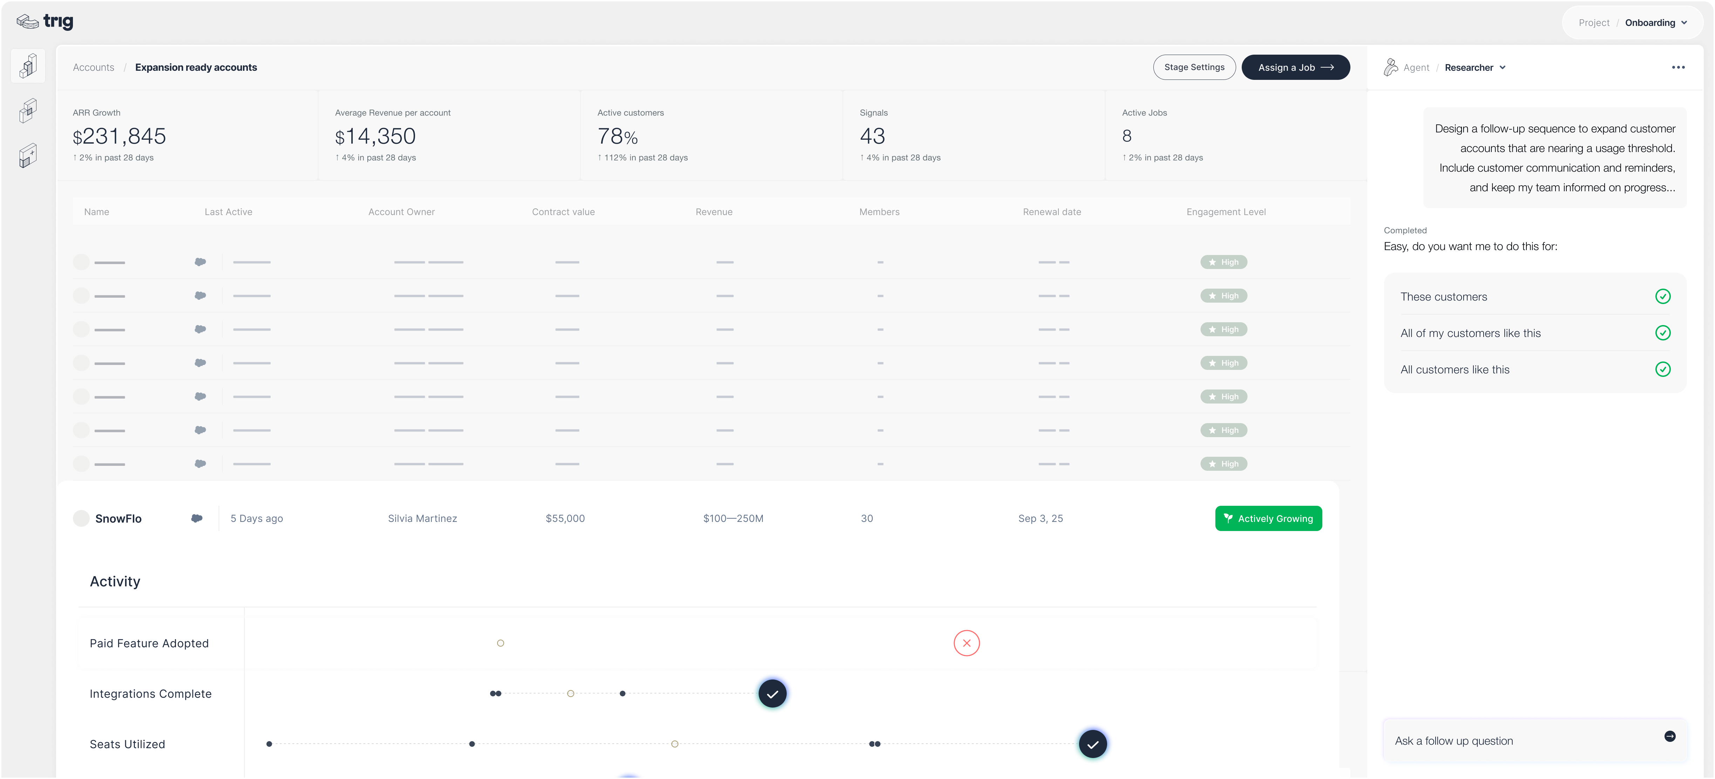The height and width of the screenshot is (779, 1715).
Task: Click the checkmark marker on Integrations Complete
Action: tap(772, 694)
